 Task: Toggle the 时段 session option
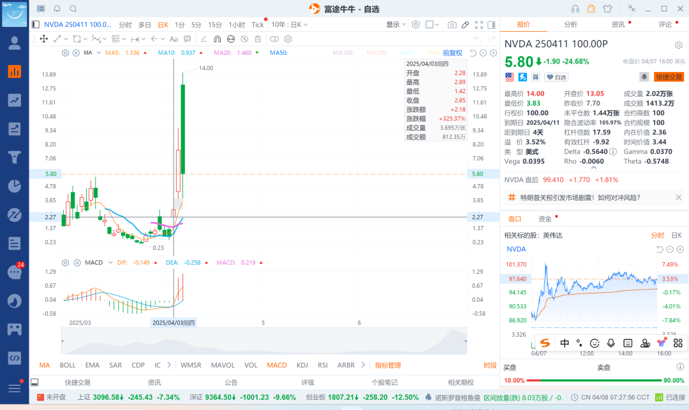pyautogui.click(x=490, y=365)
